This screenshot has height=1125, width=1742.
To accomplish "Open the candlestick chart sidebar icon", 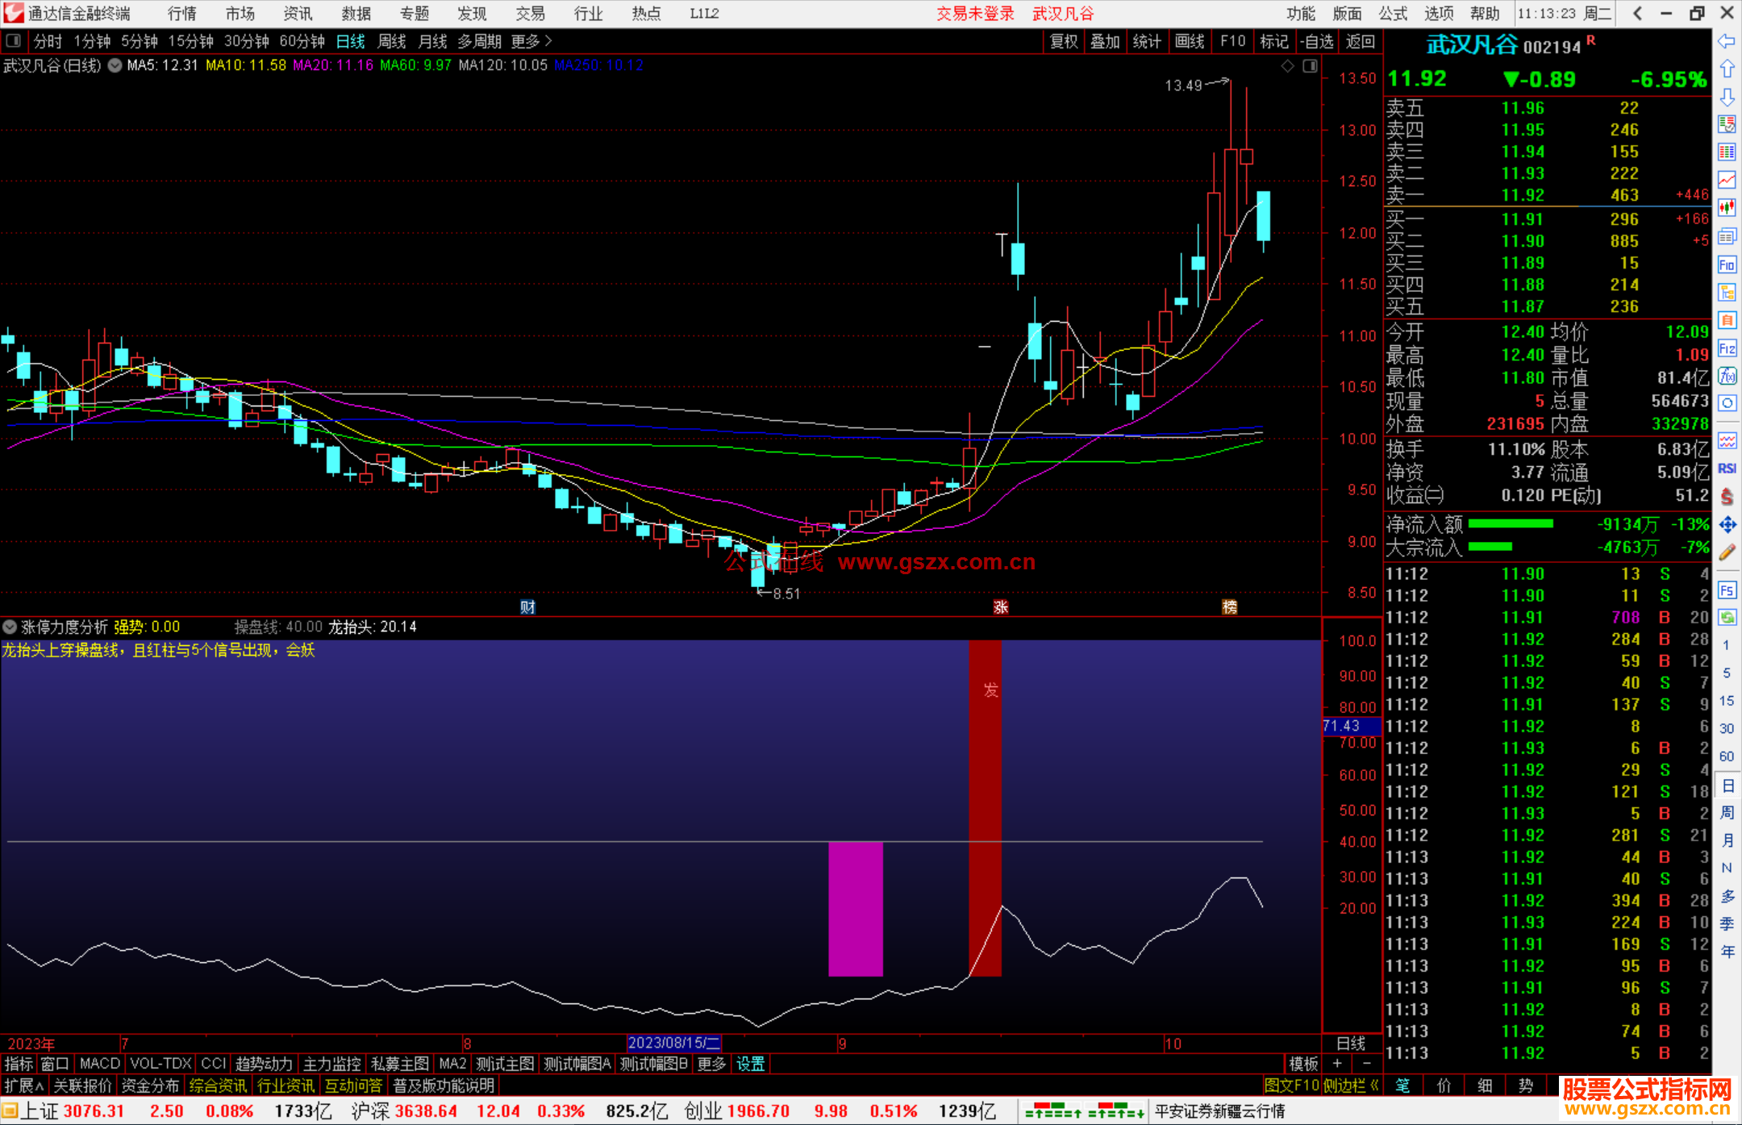I will 1727,207.
